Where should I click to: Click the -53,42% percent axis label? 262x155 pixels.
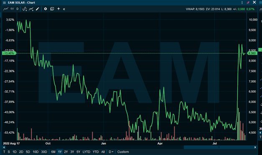point(9,132)
